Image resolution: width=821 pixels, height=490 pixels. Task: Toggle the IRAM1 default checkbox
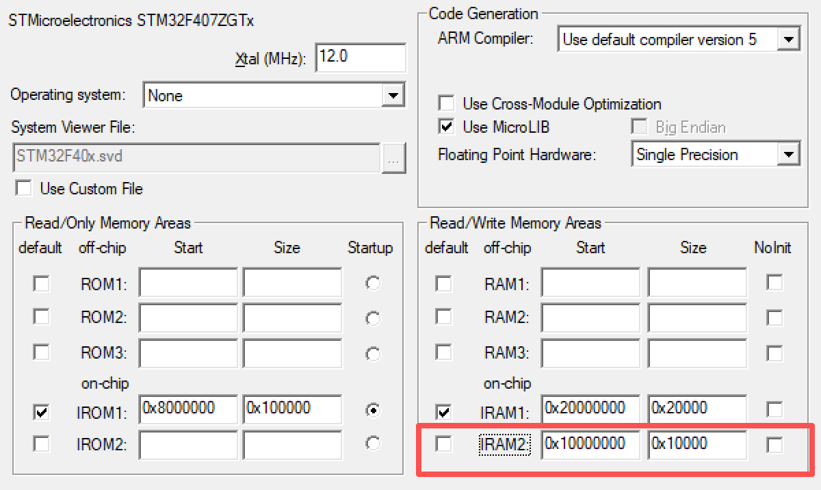444,411
